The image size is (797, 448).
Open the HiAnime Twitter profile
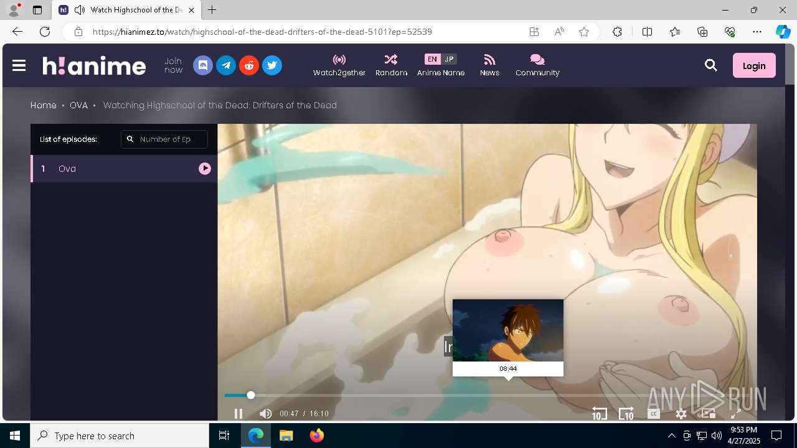[272, 65]
